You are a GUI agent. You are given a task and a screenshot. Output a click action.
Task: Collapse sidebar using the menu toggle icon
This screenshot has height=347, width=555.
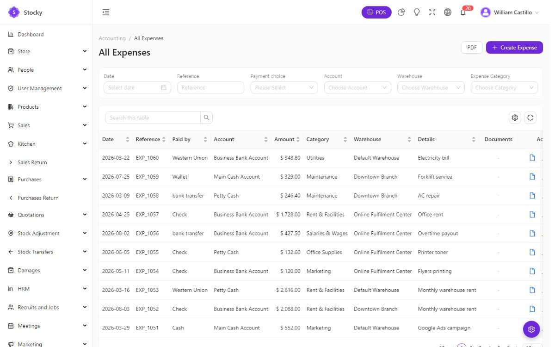[106, 12]
